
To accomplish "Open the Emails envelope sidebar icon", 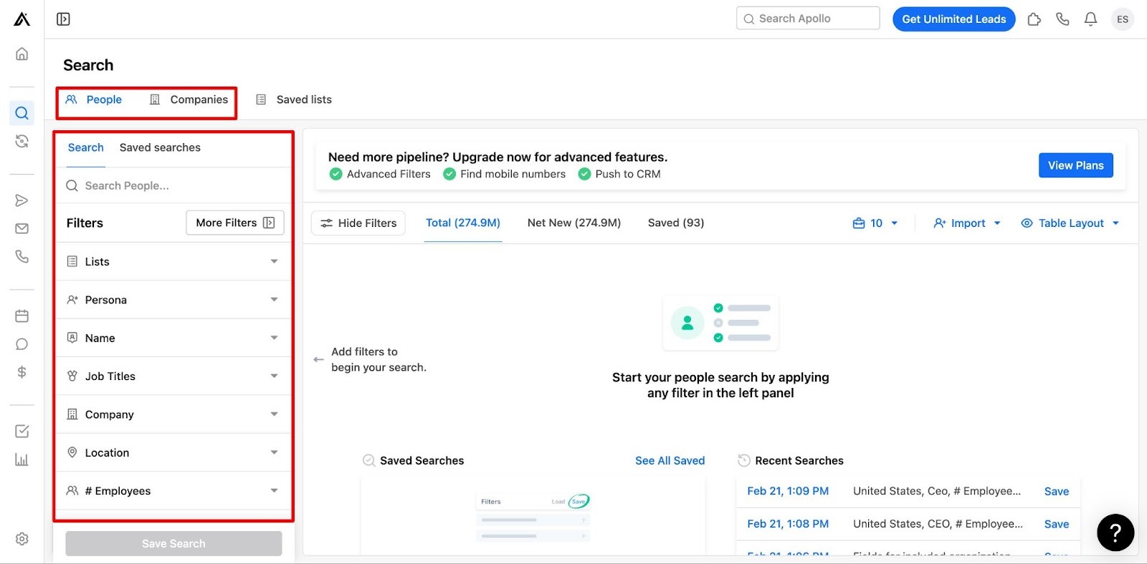I will point(22,228).
